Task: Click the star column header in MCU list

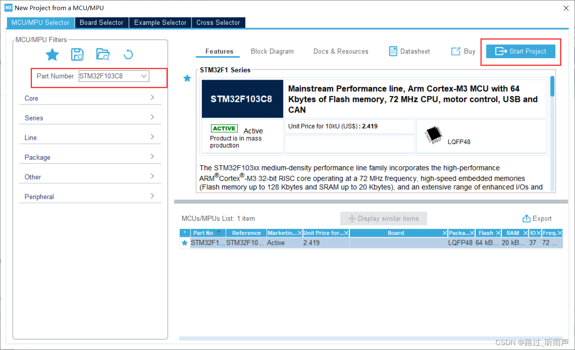Action: tap(185, 233)
